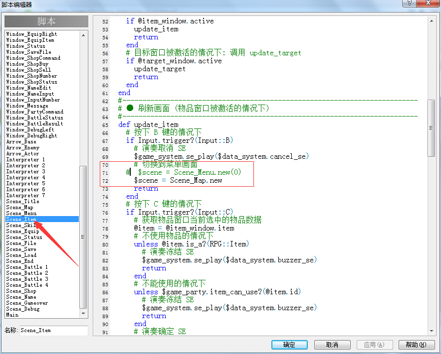Click the 取消 cancel button
Screen dimensions: 441x354
(x=332, y=345)
